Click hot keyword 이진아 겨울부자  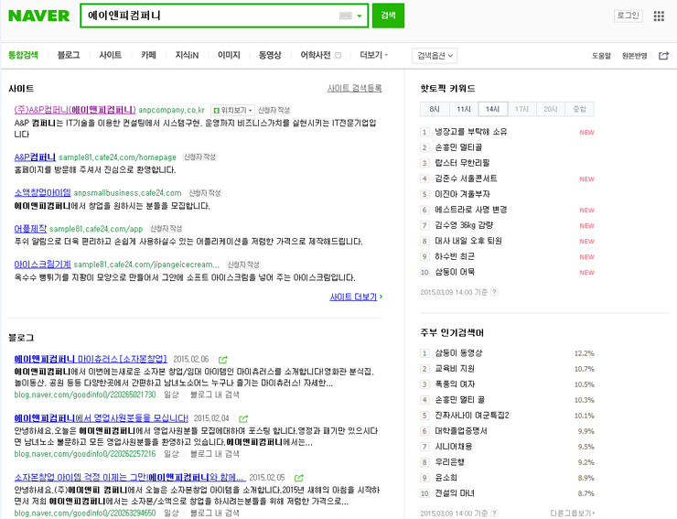462,194
